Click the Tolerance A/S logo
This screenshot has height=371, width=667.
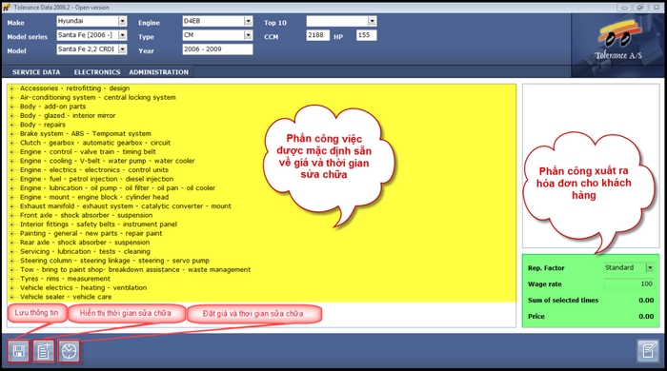[618, 41]
